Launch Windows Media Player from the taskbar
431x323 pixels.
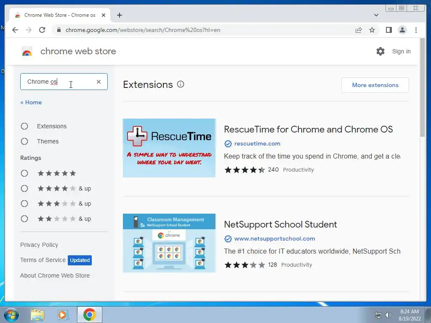pyautogui.click(x=63, y=315)
